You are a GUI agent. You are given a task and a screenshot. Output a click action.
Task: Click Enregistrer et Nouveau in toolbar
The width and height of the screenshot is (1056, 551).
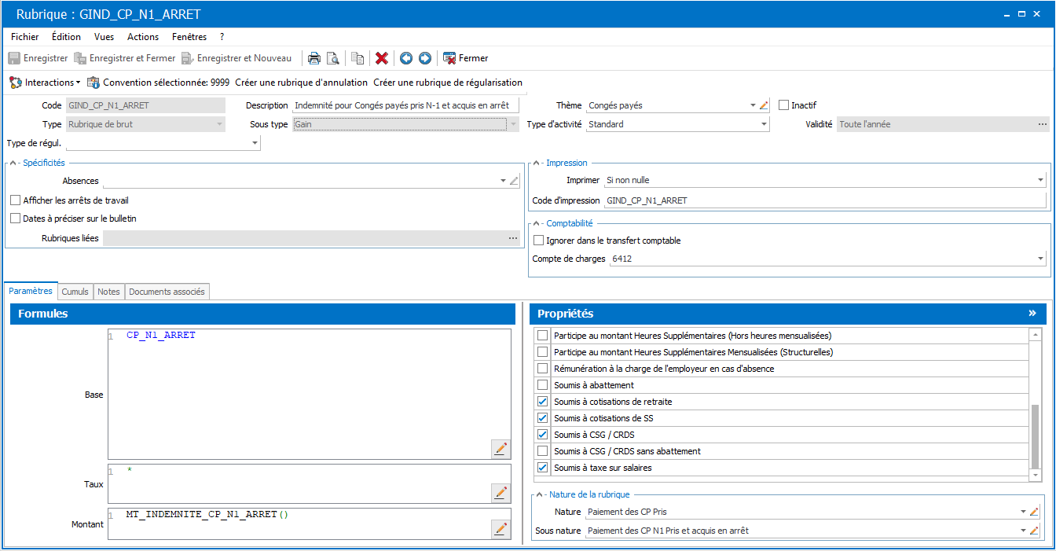(236, 58)
